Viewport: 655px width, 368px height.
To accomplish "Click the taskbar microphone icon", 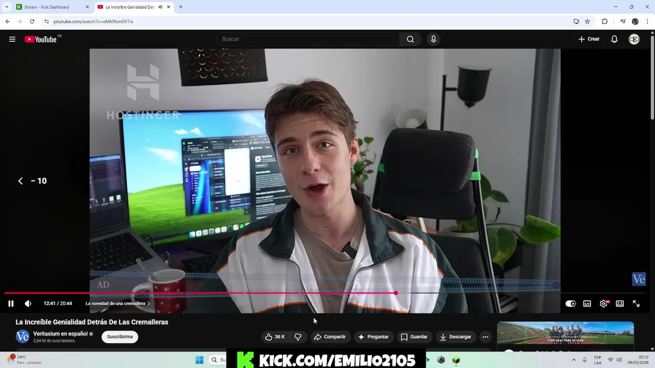I will pos(584,360).
